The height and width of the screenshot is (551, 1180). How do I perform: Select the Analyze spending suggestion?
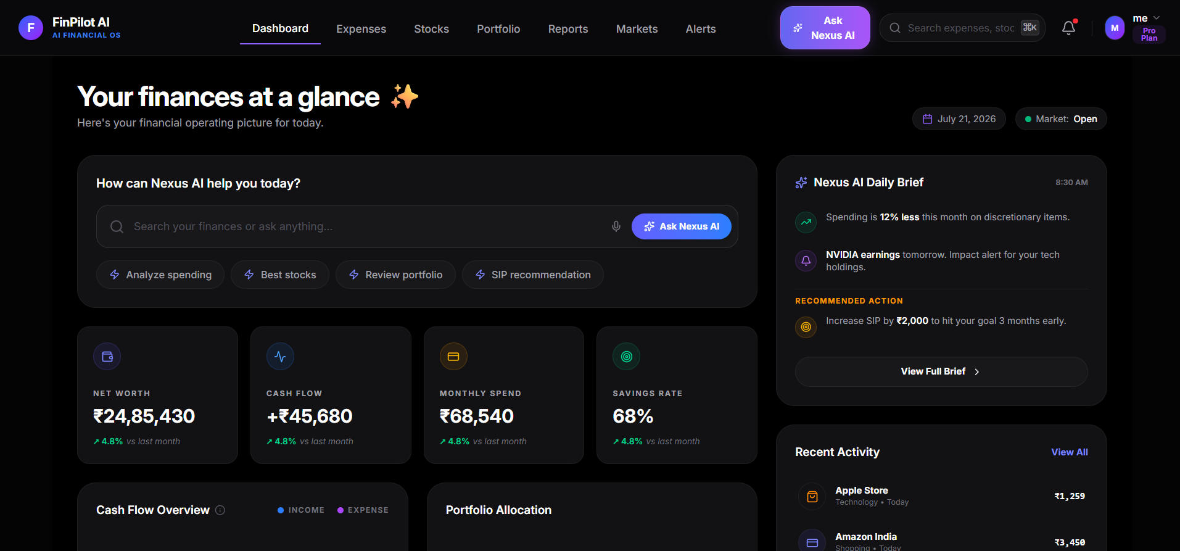click(x=160, y=275)
